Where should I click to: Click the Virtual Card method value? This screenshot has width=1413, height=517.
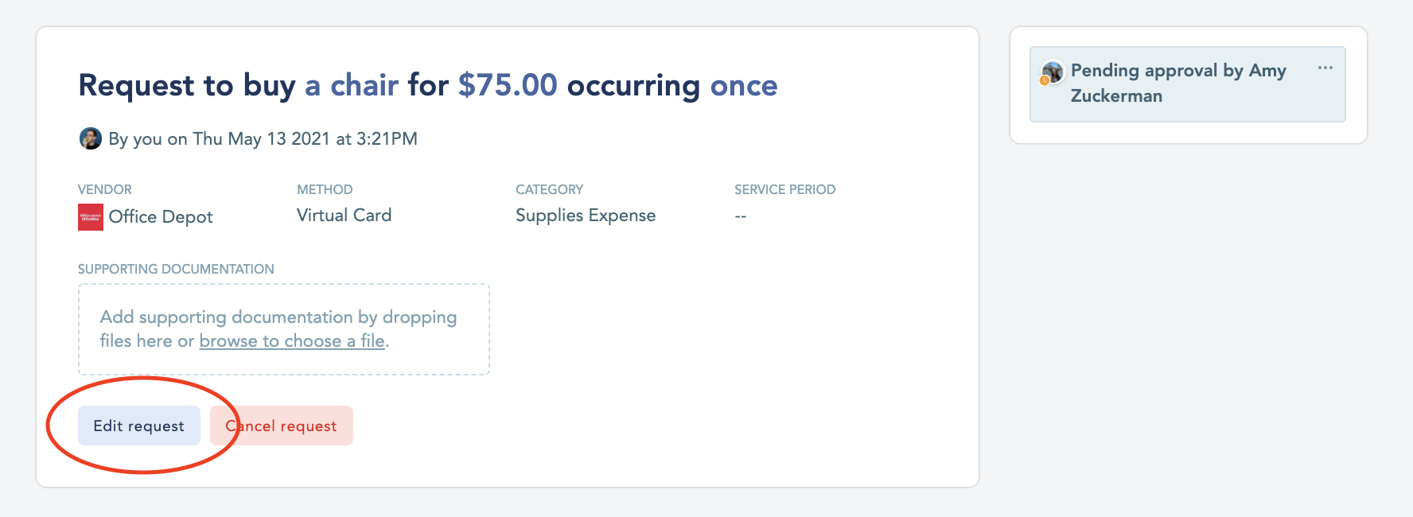coord(344,215)
